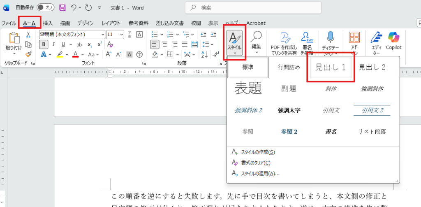Toggle Bold formatting button
Image resolution: width=421 pixels, height=207 pixels.
click(44, 44)
